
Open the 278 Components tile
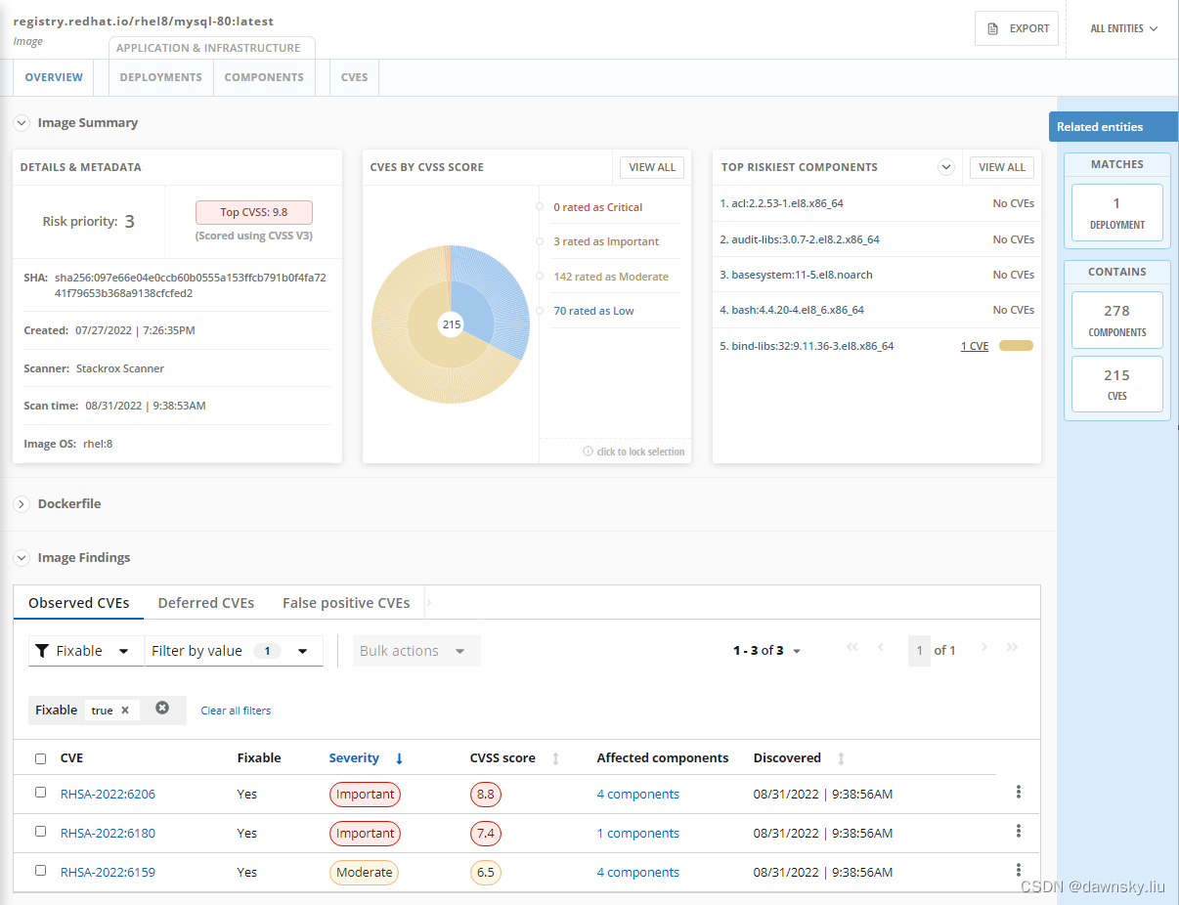click(x=1117, y=320)
